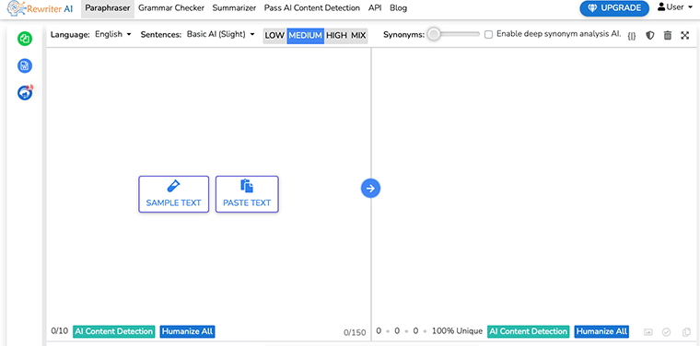Select the MIX strength option
The image size is (700, 346).
pos(358,35)
